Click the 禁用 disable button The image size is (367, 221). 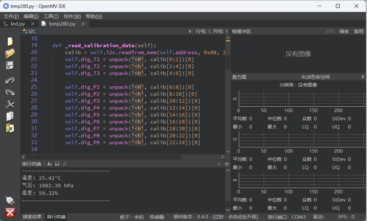359,31
